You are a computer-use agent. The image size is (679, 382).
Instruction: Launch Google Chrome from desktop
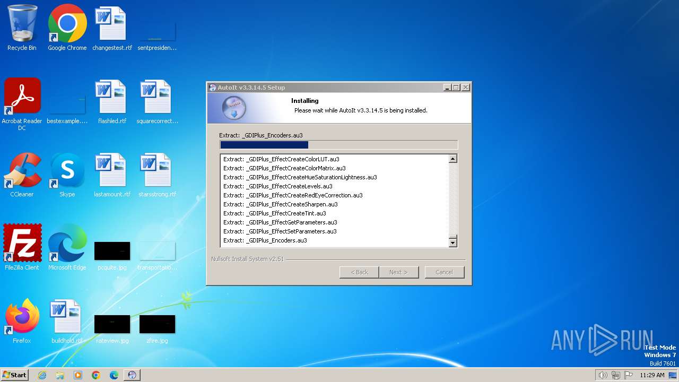[67, 28]
